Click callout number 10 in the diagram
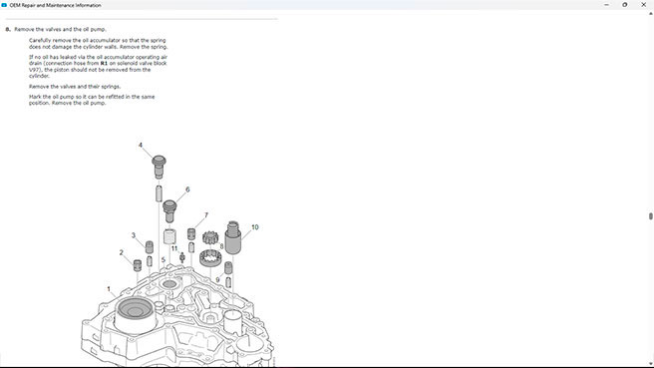 pos(255,227)
